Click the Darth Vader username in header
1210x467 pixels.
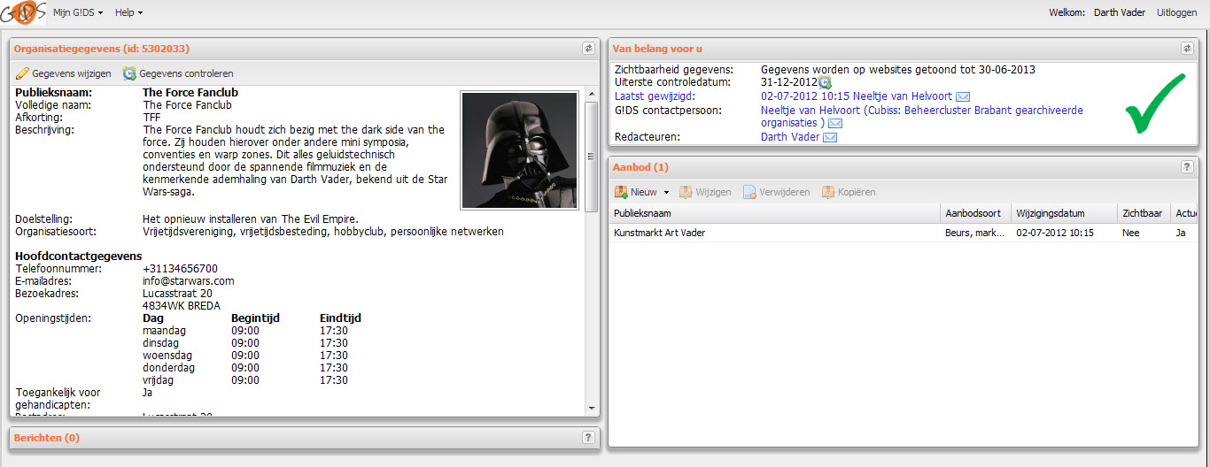1120,12
